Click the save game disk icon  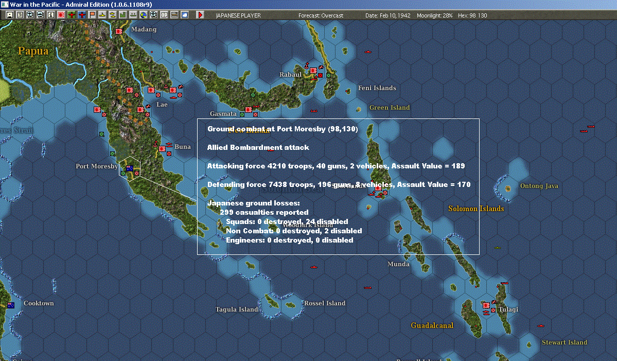point(9,15)
